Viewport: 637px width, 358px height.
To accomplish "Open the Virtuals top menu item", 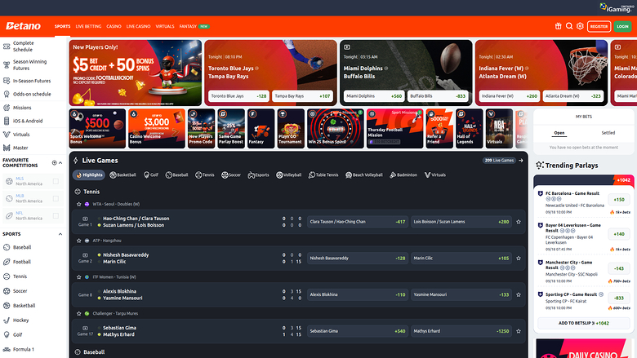I will [x=165, y=26].
